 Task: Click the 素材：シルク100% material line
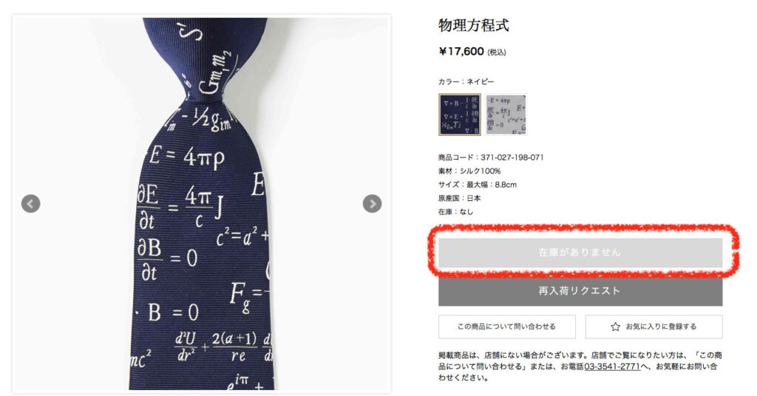click(469, 171)
